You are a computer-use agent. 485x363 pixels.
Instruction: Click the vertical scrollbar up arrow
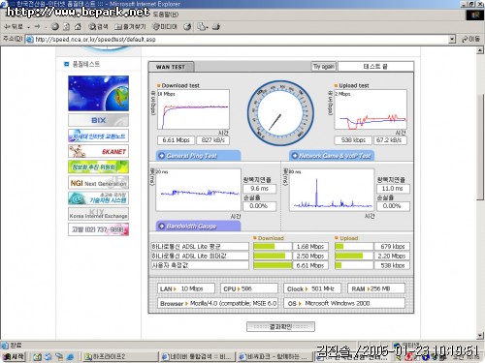[x=480, y=50]
